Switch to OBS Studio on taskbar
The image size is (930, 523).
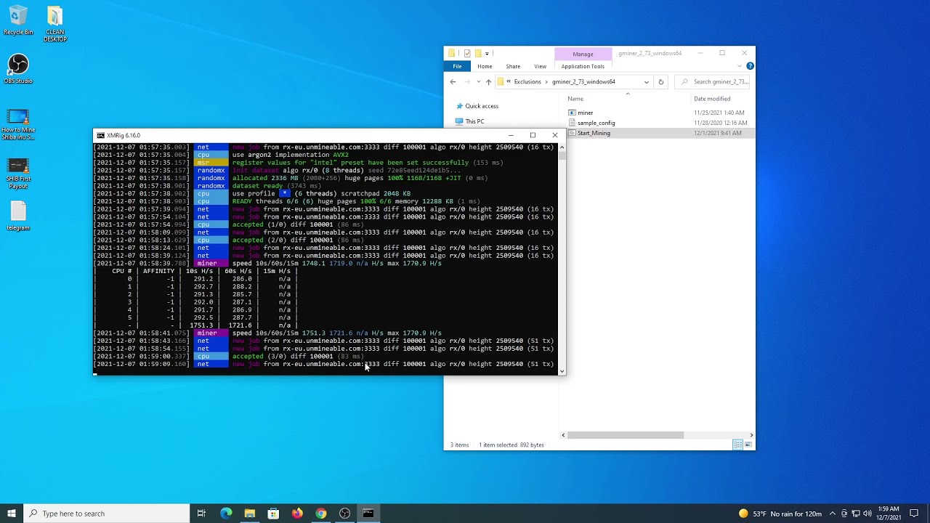click(344, 514)
